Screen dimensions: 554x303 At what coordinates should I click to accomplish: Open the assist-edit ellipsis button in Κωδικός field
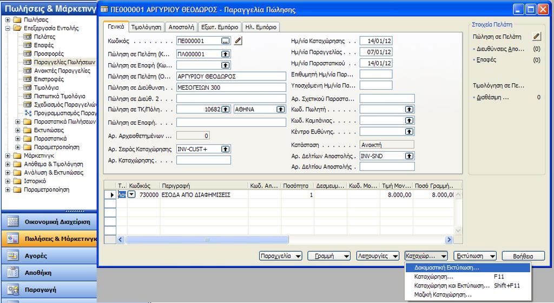click(226, 41)
